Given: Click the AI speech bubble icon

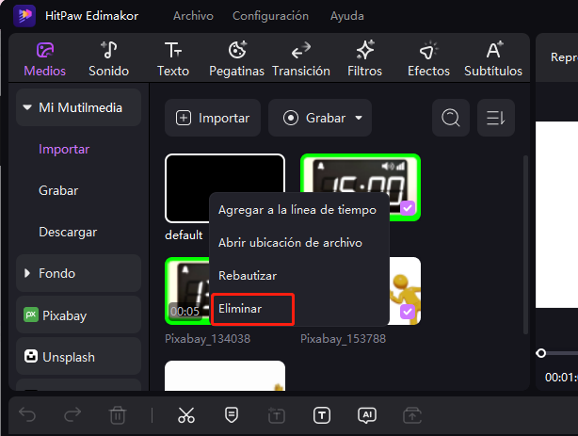Looking at the screenshot, I should pyautogui.click(x=367, y=415).
